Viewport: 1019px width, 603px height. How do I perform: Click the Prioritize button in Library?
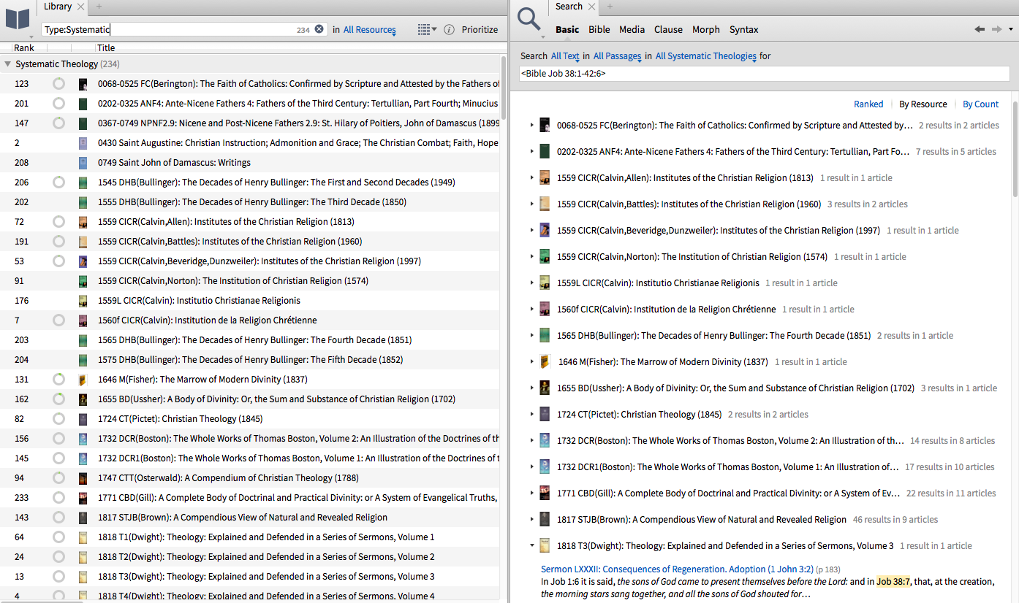point(480,30)
